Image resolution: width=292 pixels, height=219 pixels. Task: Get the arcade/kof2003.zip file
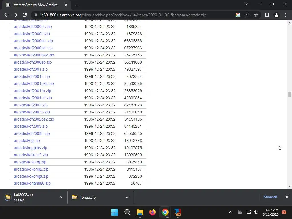31,126
